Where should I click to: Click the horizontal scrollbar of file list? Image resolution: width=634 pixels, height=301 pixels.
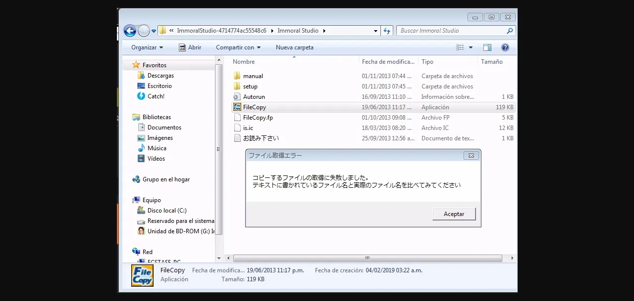(367, 258)
